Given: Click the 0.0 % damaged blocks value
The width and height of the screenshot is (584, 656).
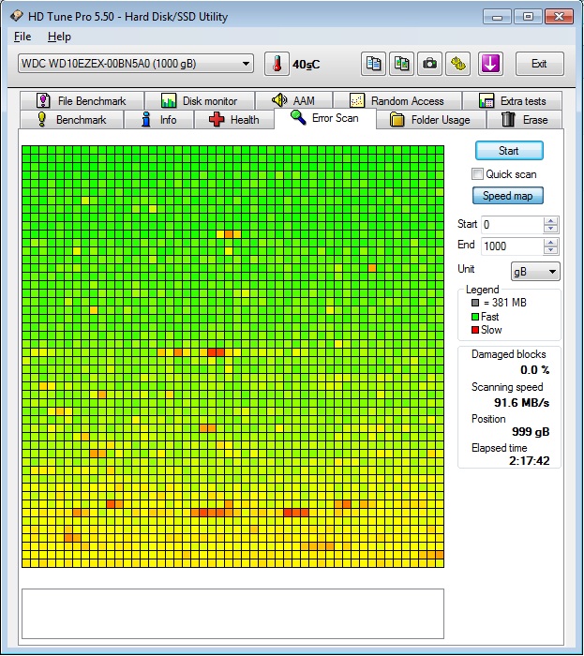Looking at the screenshot, I should pyautogui.click(x=534, y=370).
